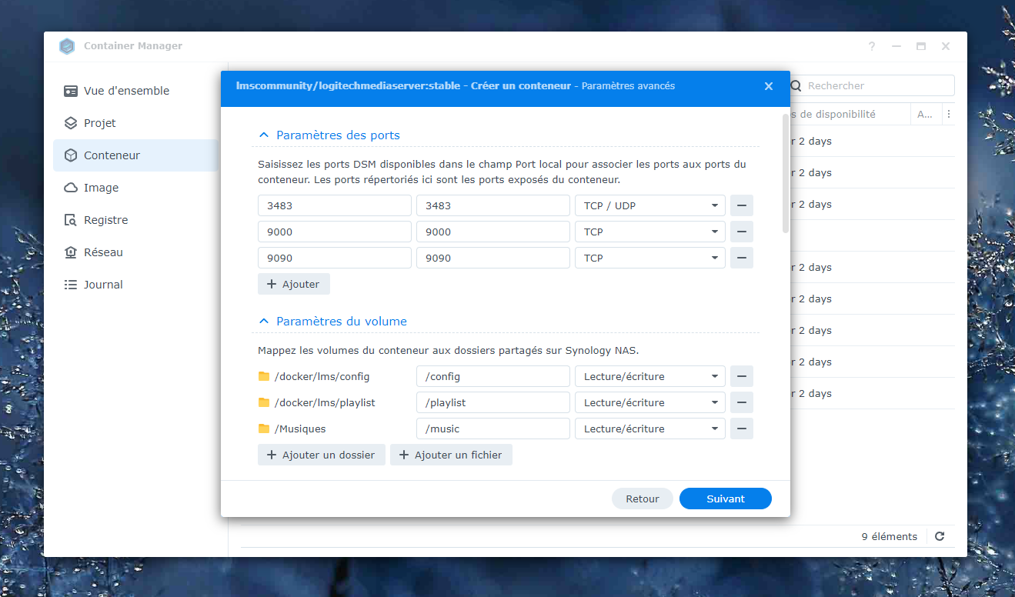Remove the 9090 port mapping row
1015x597 pixels.
click(741, 258)
